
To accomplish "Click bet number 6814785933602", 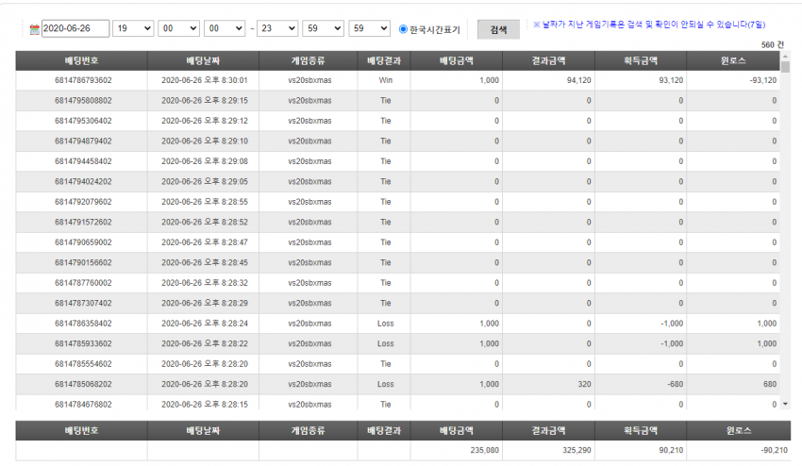I will point(83,343).
